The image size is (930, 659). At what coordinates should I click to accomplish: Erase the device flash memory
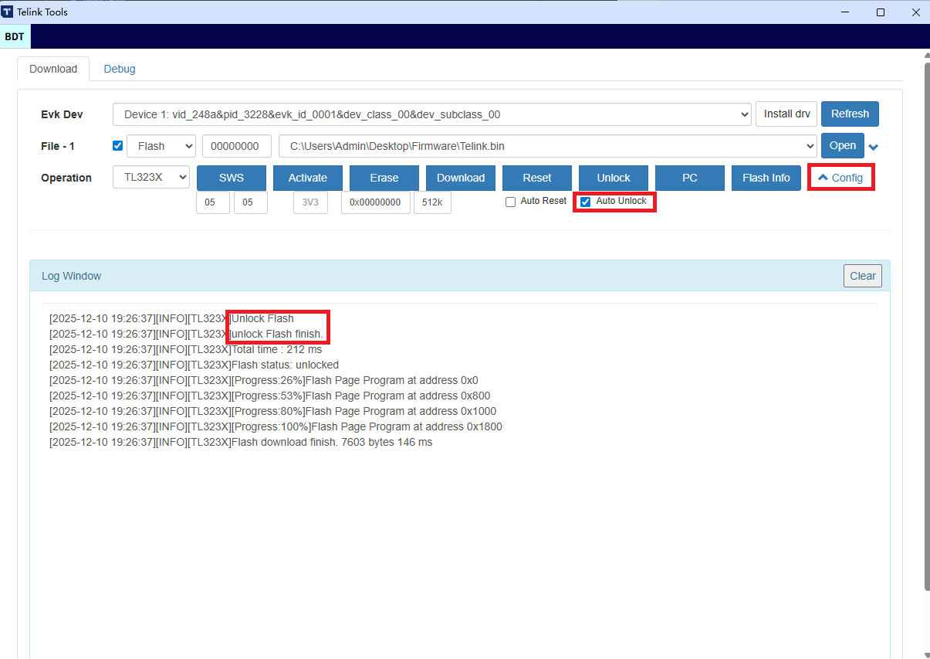(x=384, y=178)
